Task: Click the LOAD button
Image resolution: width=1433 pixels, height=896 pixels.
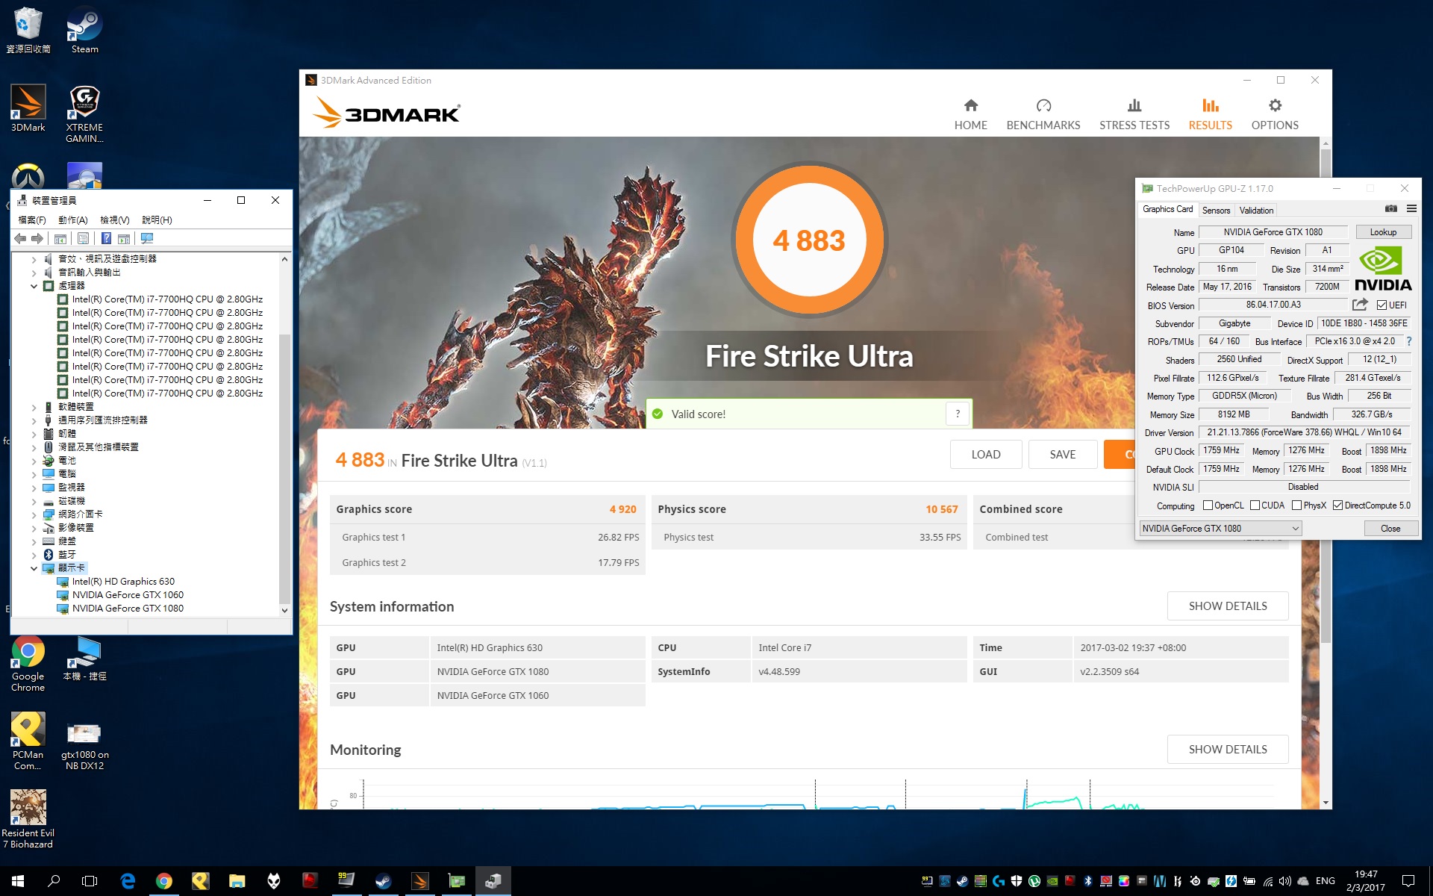Action: click(x=985, y=454)
